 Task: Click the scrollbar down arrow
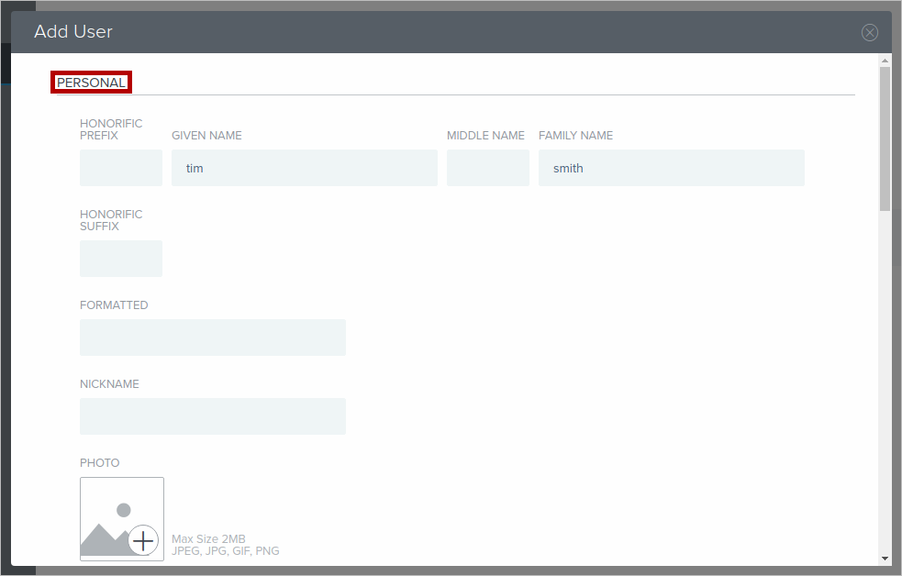885,558
